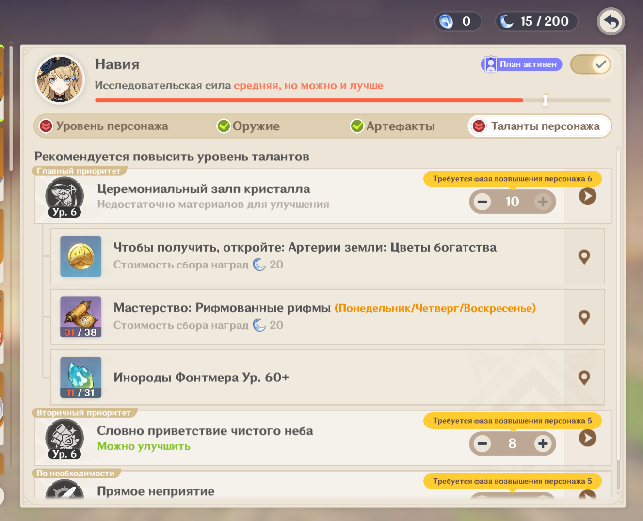Show Инороды Фонтмера location pin
Viewport: 643px width, 521px height.
[584, 378]
